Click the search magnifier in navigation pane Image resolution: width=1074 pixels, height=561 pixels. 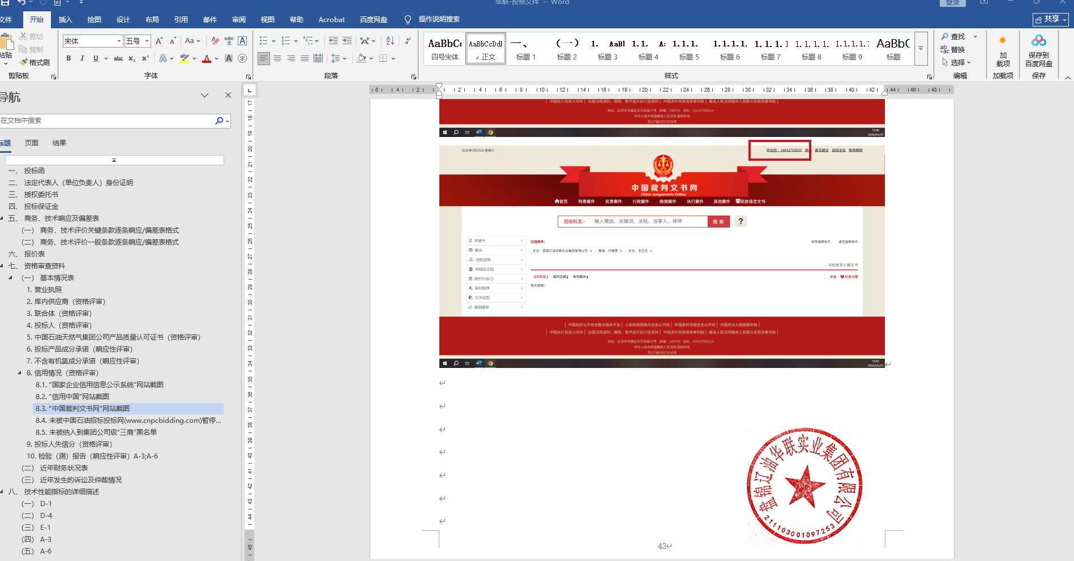coord(219,121)
